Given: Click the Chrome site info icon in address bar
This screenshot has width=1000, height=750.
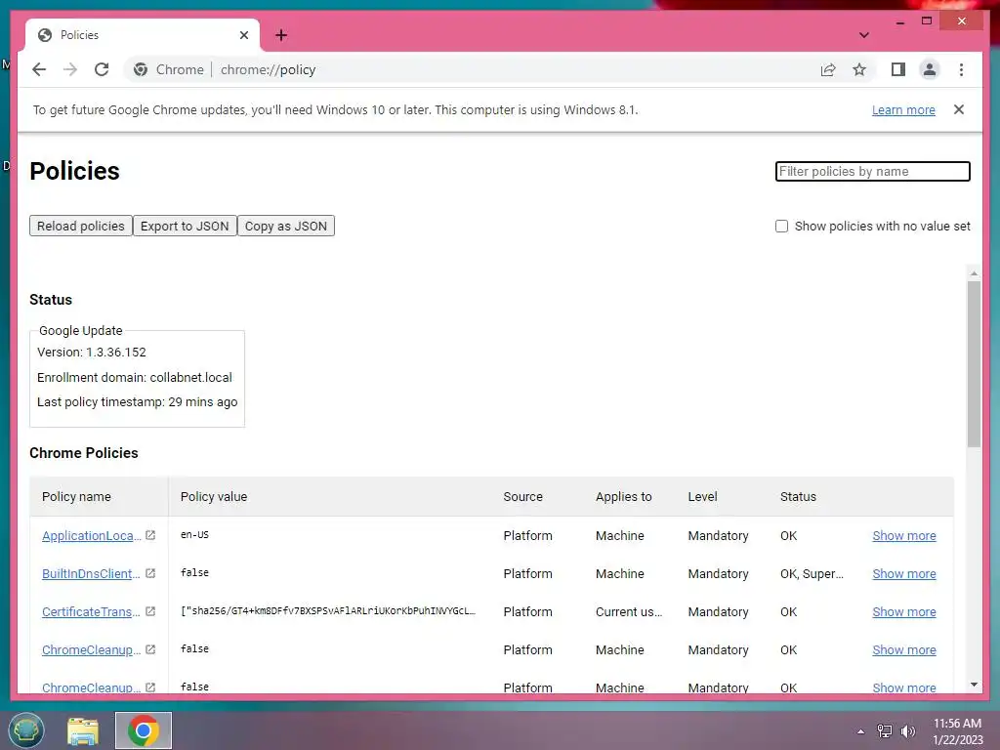Looking at the screenshot, I should pos(141,69).
